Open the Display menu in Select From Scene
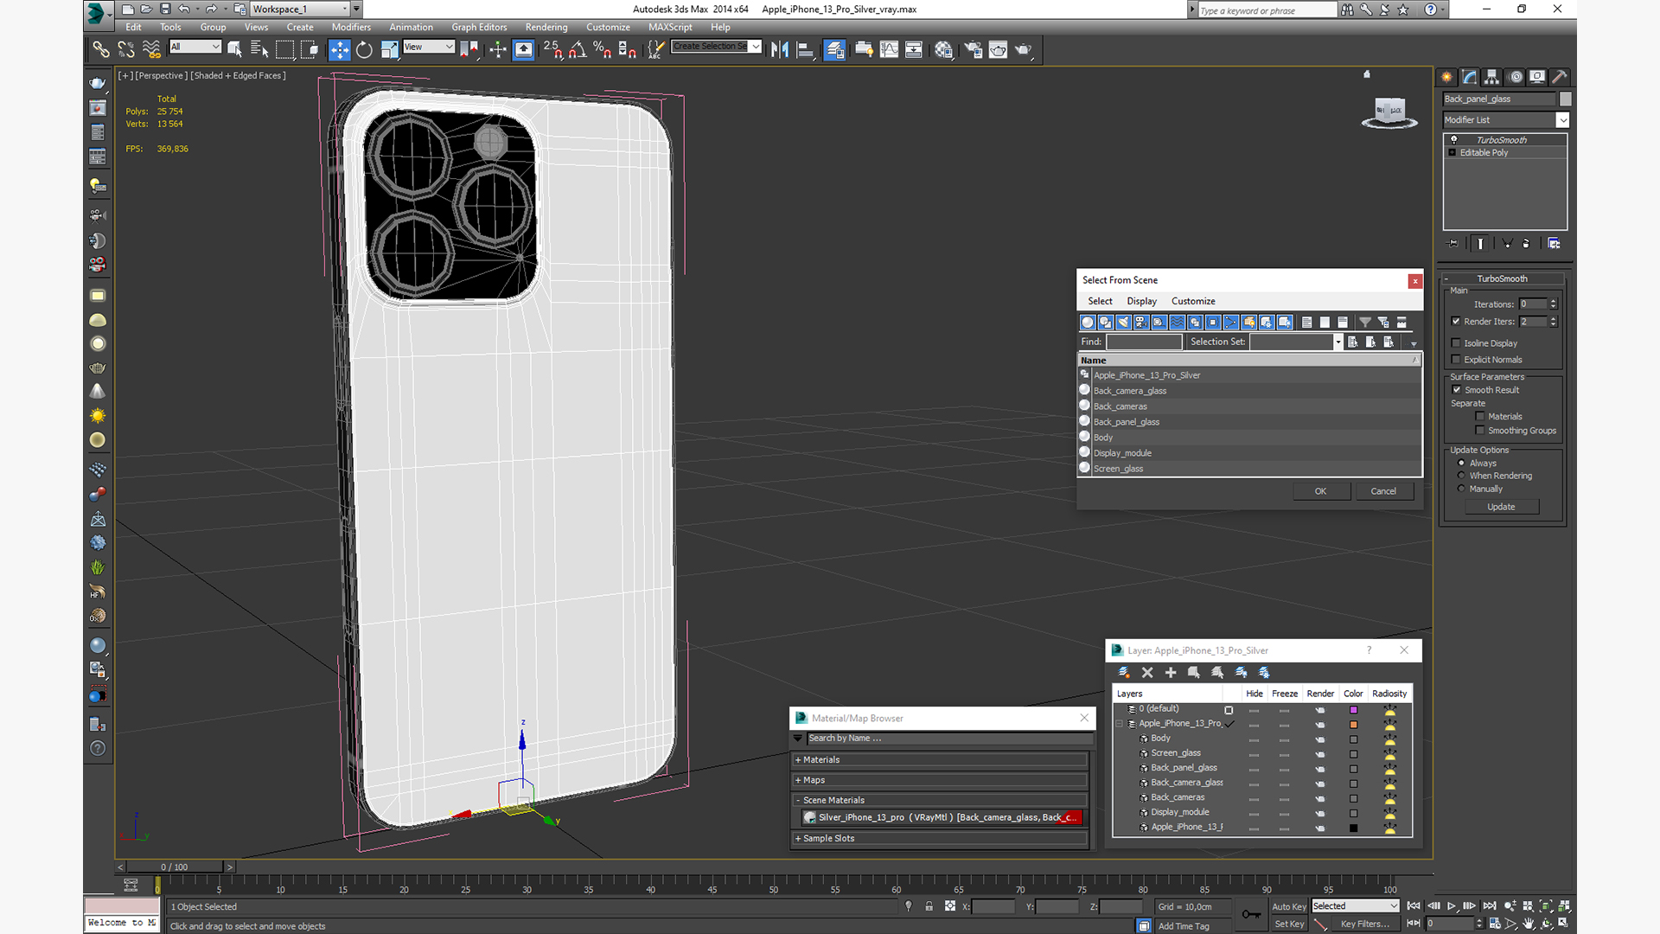This screenshot has width=1660, height=934. tap(1141, 301)
